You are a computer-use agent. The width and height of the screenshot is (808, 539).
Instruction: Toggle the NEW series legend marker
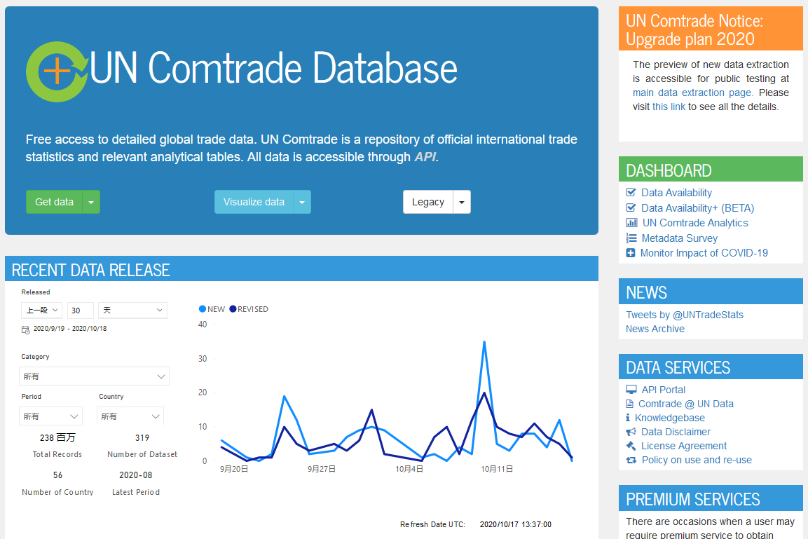point(203,309)
